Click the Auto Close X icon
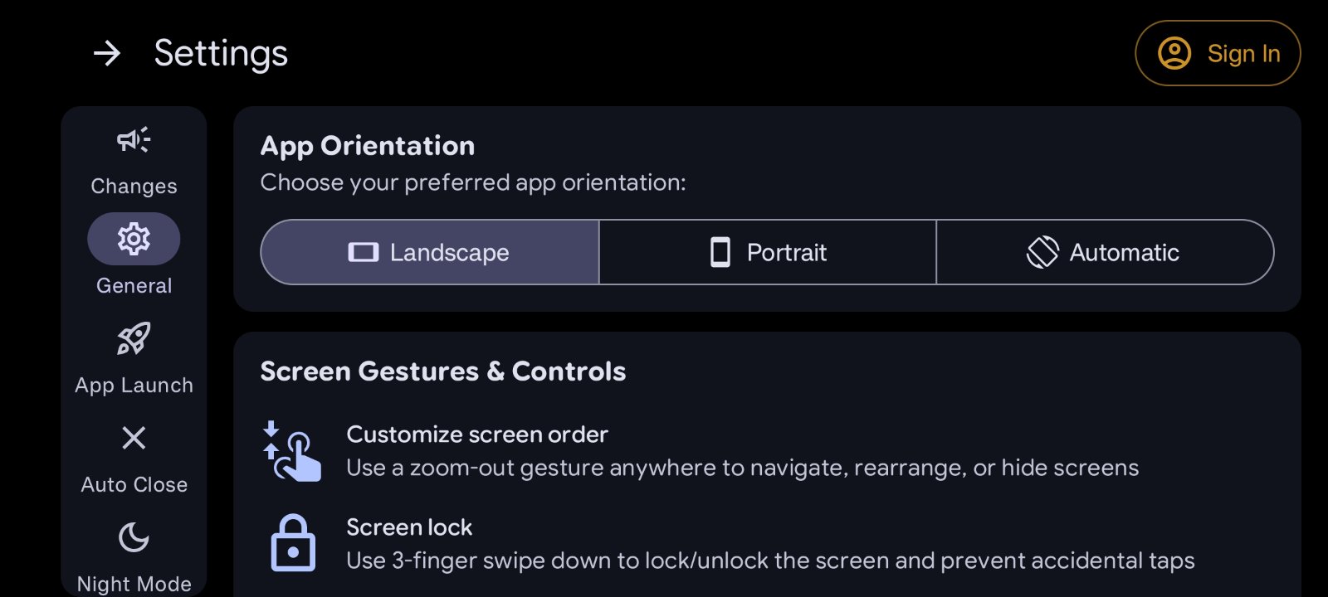 click(134, 438)
